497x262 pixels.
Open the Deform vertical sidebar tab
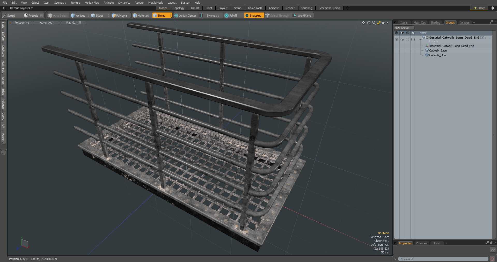click(3, 37)
